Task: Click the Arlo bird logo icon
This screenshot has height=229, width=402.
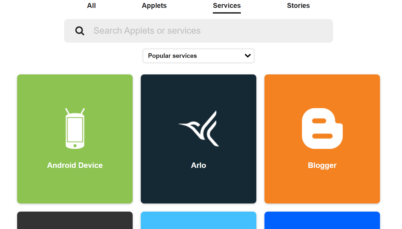Action: coord(199,128)
